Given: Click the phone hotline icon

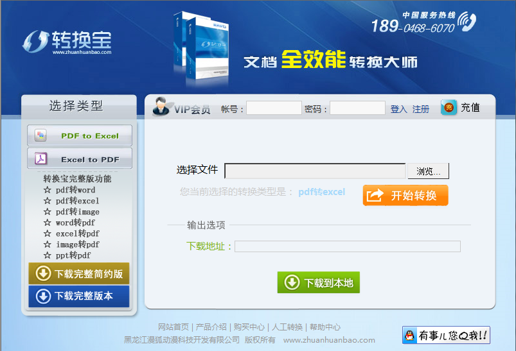Looking at the screenshot, I should tap(467, 21).
